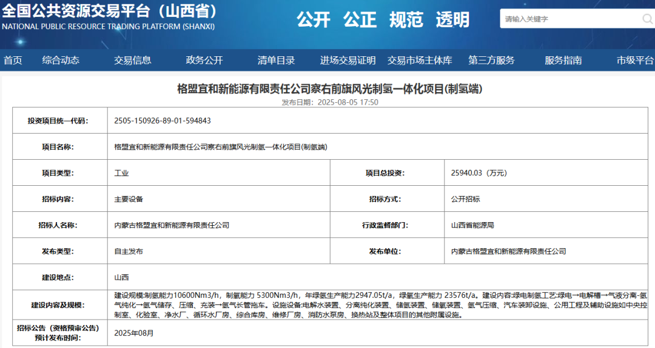Open the 交易信息 menu
Screen dimensions: 655x348
[x=132, y=60]
